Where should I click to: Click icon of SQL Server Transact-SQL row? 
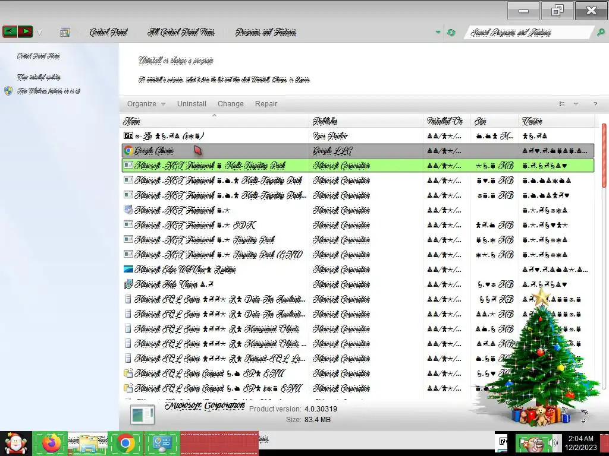click(128, 358)
